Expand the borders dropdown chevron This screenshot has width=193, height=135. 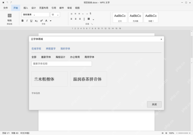coord(93,19)
